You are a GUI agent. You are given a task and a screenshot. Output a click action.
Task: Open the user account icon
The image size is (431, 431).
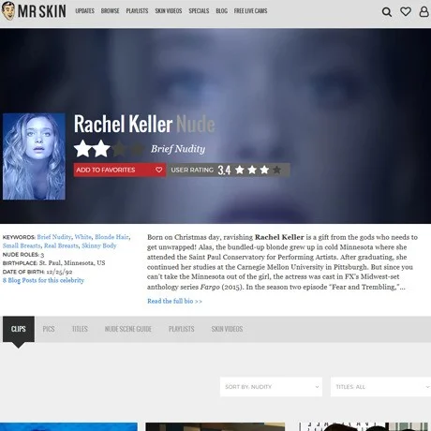click(424, 12)
